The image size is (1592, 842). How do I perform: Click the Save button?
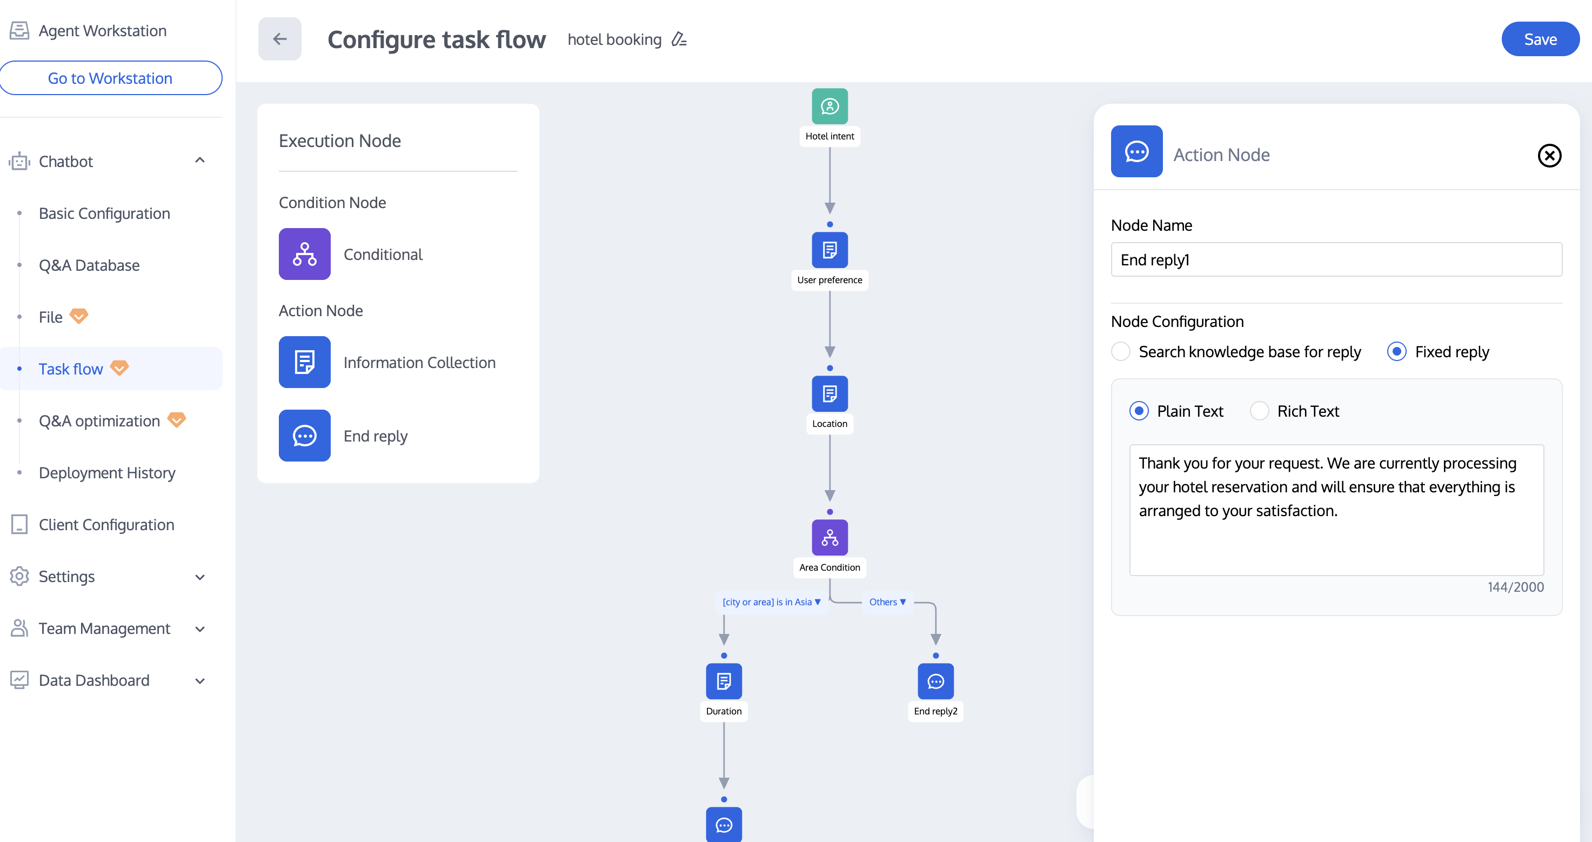tap(1540, 39)
